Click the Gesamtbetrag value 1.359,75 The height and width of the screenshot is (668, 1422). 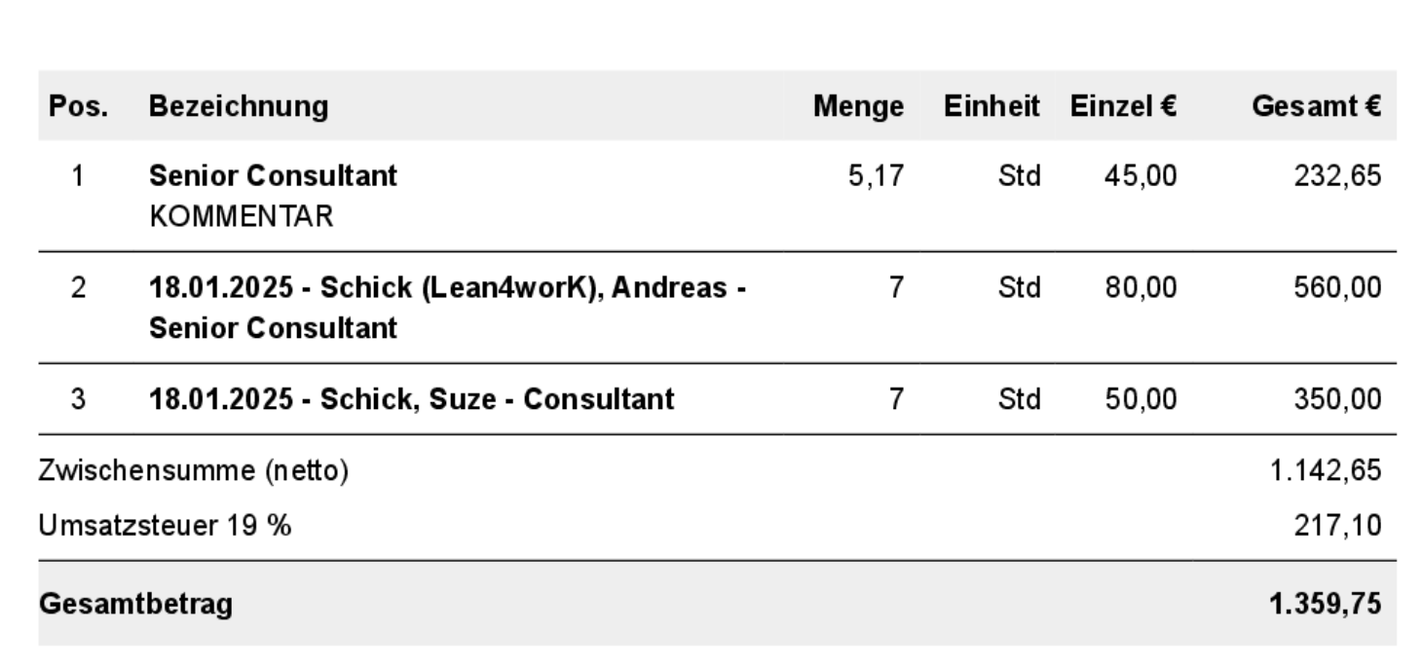coord(1325,605)
